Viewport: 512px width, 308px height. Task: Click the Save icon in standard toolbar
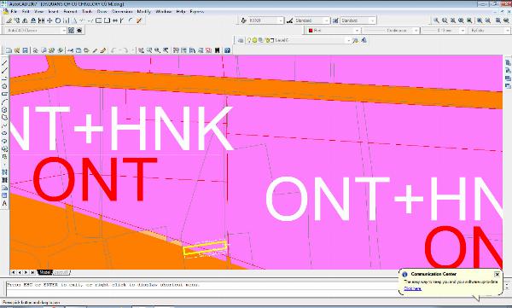(x=25, y=50)
